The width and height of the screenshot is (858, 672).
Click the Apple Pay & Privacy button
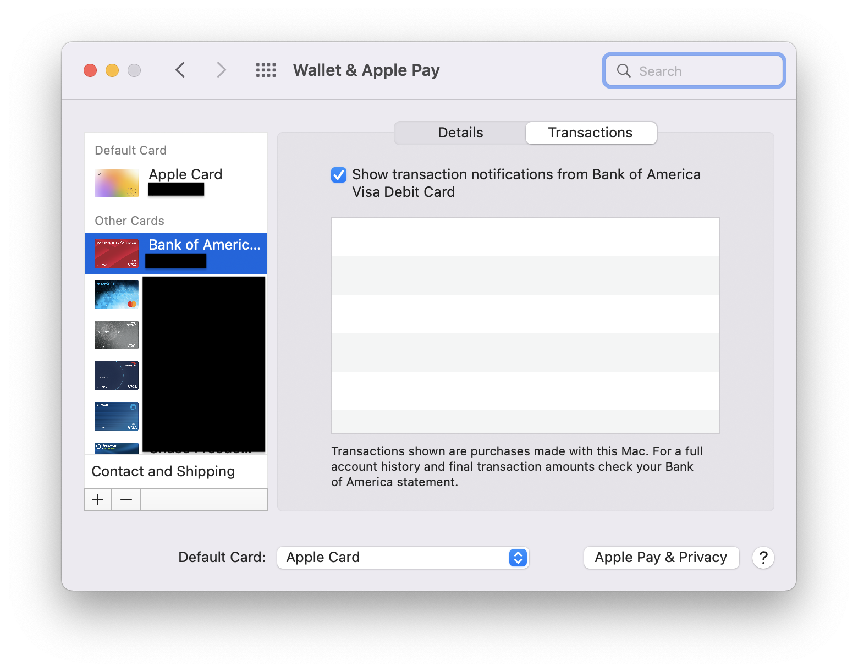tap(661, 557)
